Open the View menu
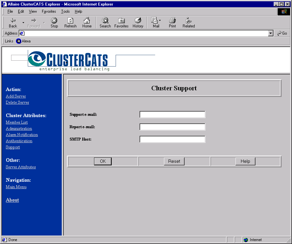This screenshot has width=292, height=244. [x=33, y=11]
